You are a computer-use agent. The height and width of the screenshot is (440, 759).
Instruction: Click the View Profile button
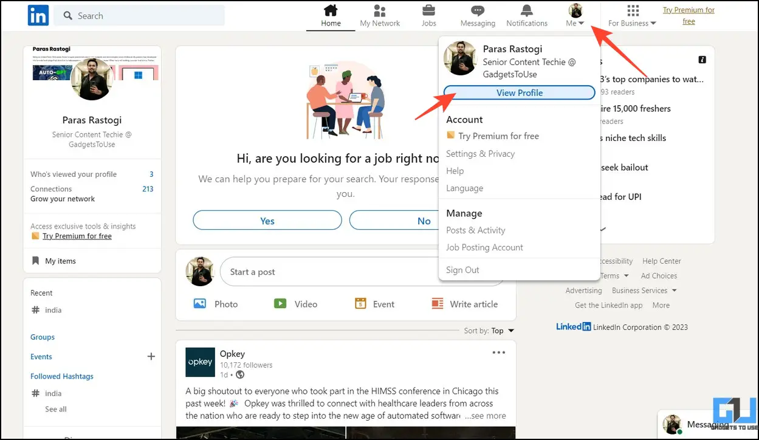click(520, 92)
